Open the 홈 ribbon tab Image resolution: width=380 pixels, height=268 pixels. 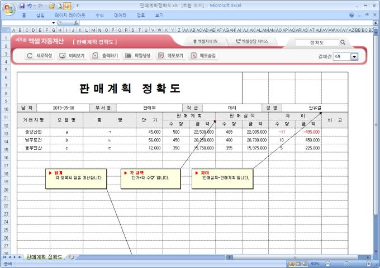pyautogui.click(x=23, y=15)
